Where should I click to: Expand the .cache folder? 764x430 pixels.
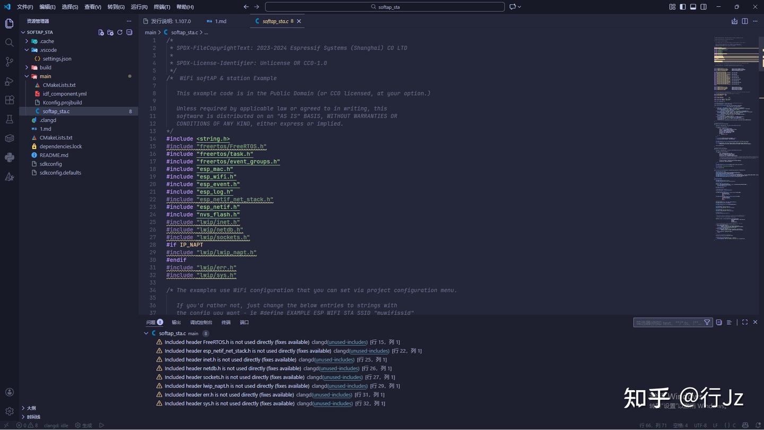[x=79, y=41]
